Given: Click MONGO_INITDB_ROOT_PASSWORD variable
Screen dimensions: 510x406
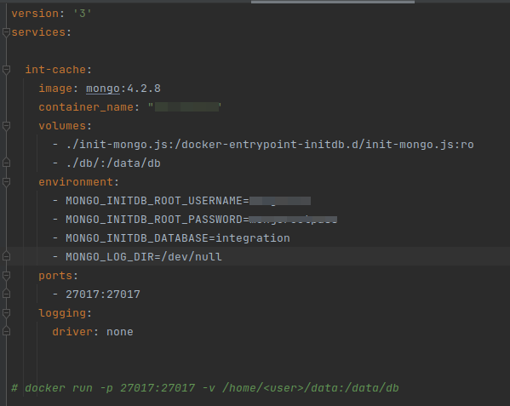Looking at the screenshot, I should 154,220.
